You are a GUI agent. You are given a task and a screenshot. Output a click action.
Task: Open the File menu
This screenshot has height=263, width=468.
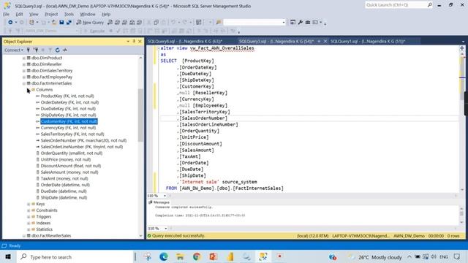pyautogui.click(x=7, y=14)
